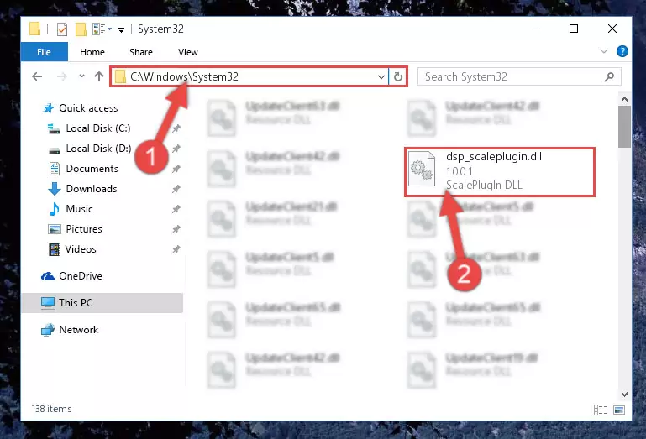
Task: Click the 138 items status text
Action: (x=51, y=409)
